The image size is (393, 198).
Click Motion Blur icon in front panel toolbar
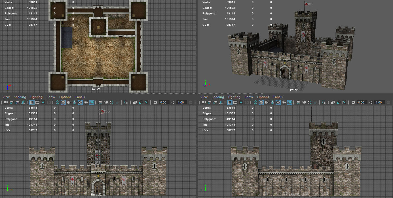pyautogui.click(x=106, y=102)
